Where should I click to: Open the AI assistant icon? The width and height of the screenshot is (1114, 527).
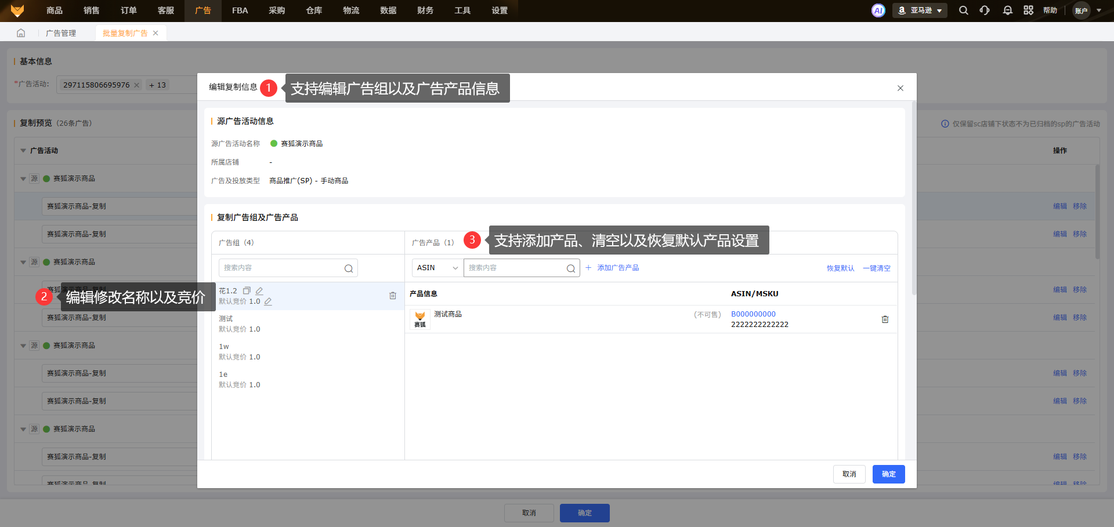pyautogui.click(x=878, y=10)
